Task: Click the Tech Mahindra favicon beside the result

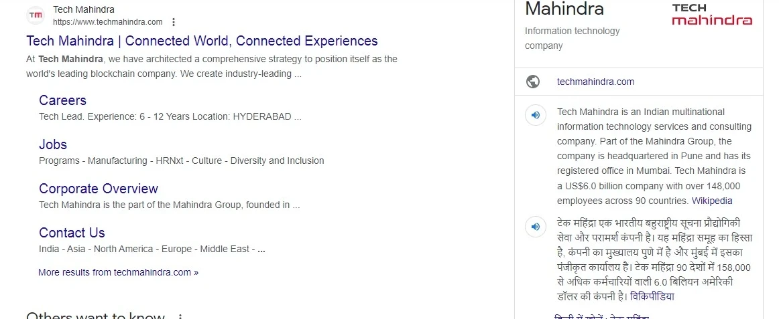Action: coord(36,15)
